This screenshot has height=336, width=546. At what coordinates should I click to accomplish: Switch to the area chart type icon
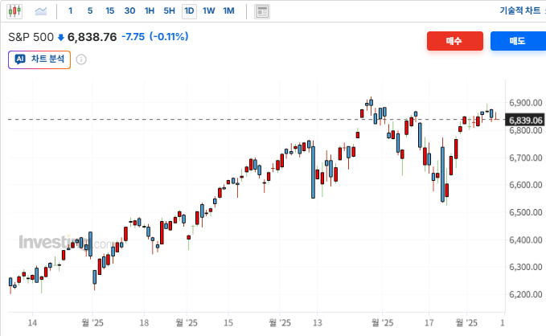[41, 11]
